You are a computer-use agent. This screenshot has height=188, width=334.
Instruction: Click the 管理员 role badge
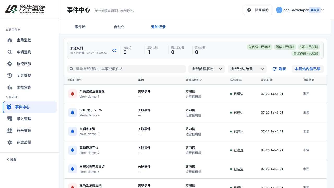[x=314, y=10]
